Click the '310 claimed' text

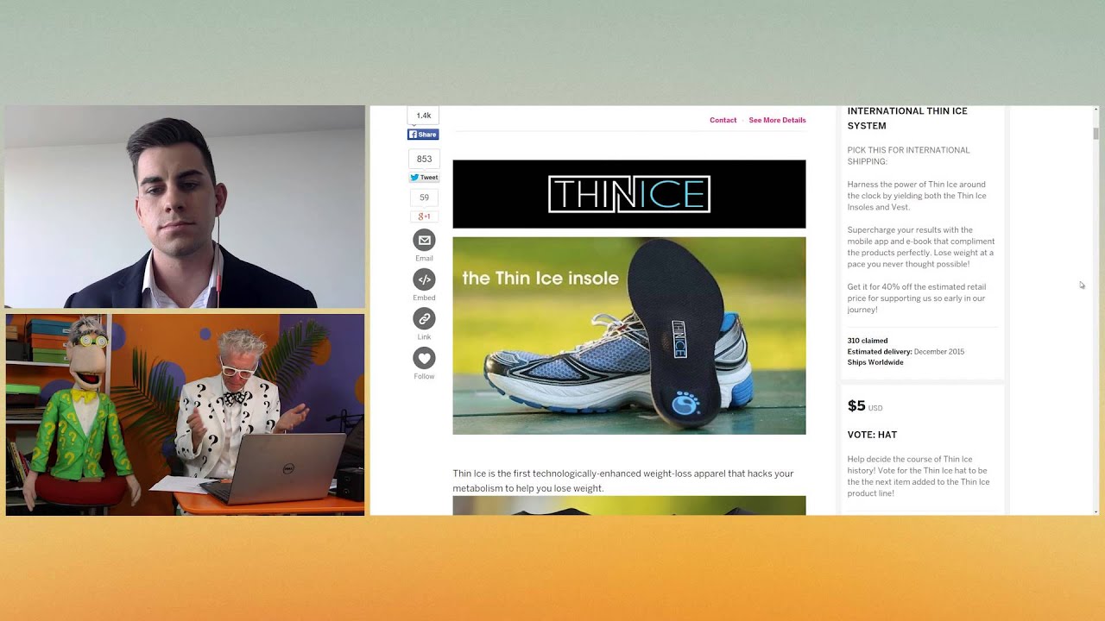tap(868, 341)
